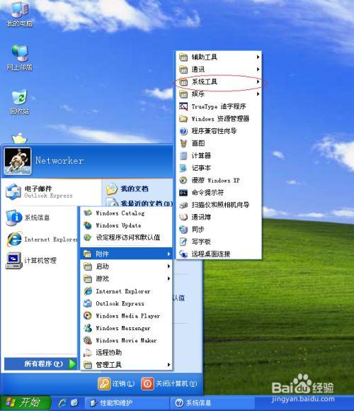Launch Windows Messenger
The width and height of the screenshot is (354, 411).
(126, 328)
